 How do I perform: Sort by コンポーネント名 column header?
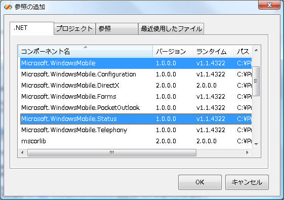tap(86, 52)
